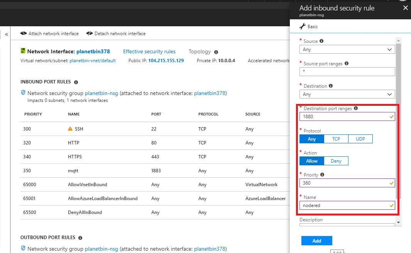411x253 pixels.
Task: Click the blue Add button
Action: 316,241
